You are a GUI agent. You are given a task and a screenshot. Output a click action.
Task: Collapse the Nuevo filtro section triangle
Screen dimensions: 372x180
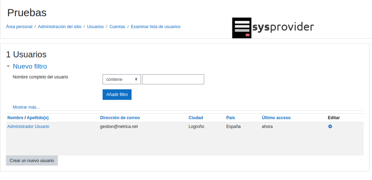pyautogui.click(x=8, y=66)
